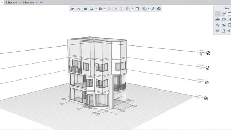Expand the dropdown beside the layout grid icon
Viewport: 231px width, 130px height.
[x=149, y=9]
